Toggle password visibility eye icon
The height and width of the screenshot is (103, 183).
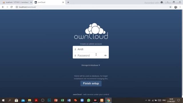pos(106,56)
